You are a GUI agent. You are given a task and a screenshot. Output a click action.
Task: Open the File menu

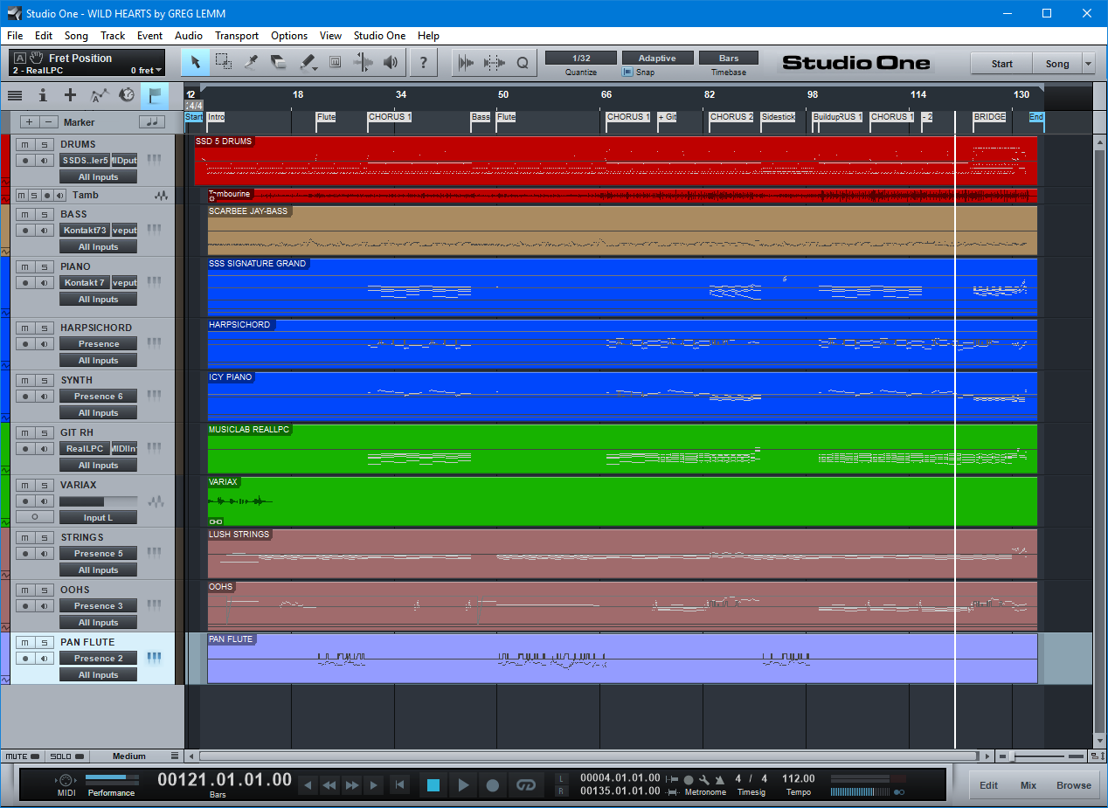15,36
